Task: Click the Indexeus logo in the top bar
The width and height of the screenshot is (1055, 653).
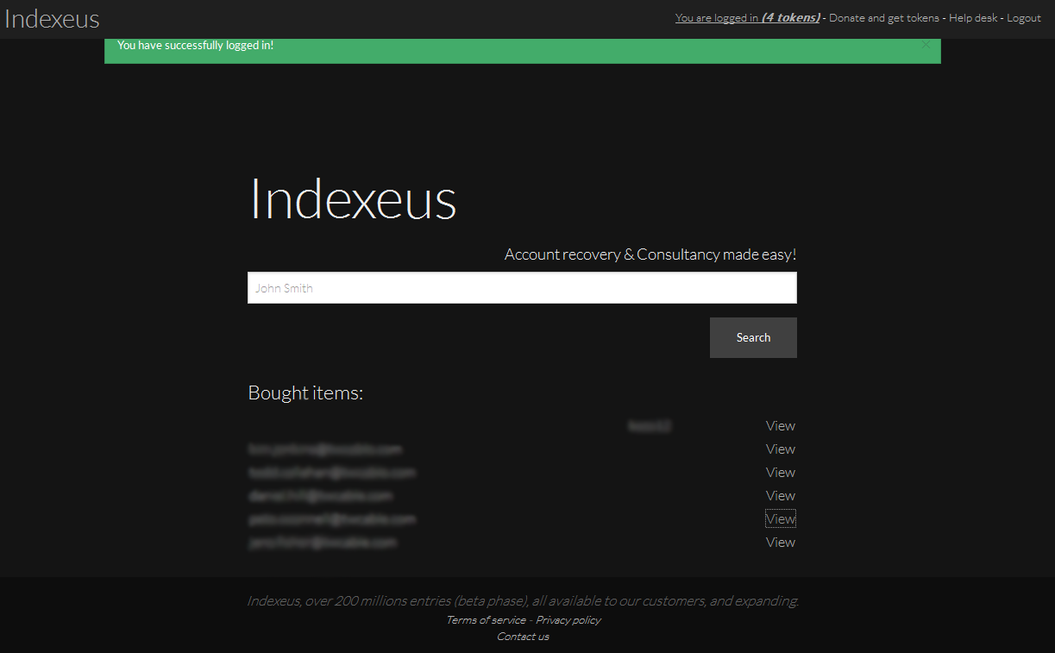Action: click(x=53, y=19)
